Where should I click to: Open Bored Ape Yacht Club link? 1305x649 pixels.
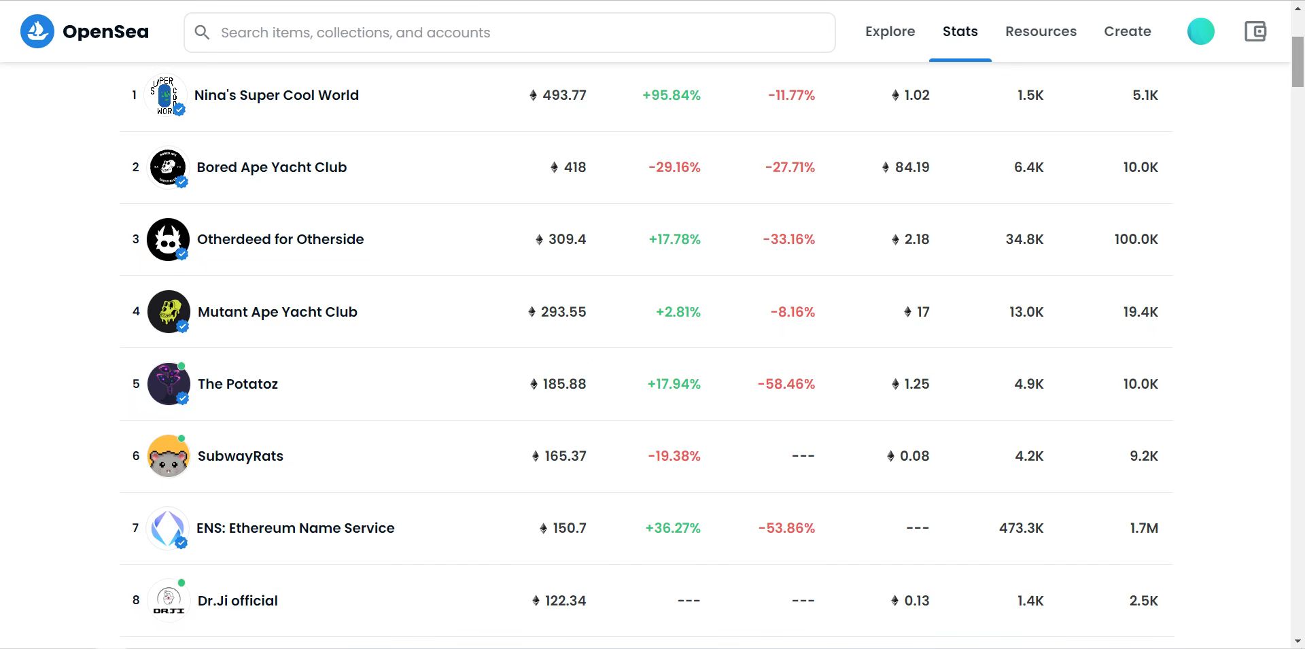tap(272, 167)
